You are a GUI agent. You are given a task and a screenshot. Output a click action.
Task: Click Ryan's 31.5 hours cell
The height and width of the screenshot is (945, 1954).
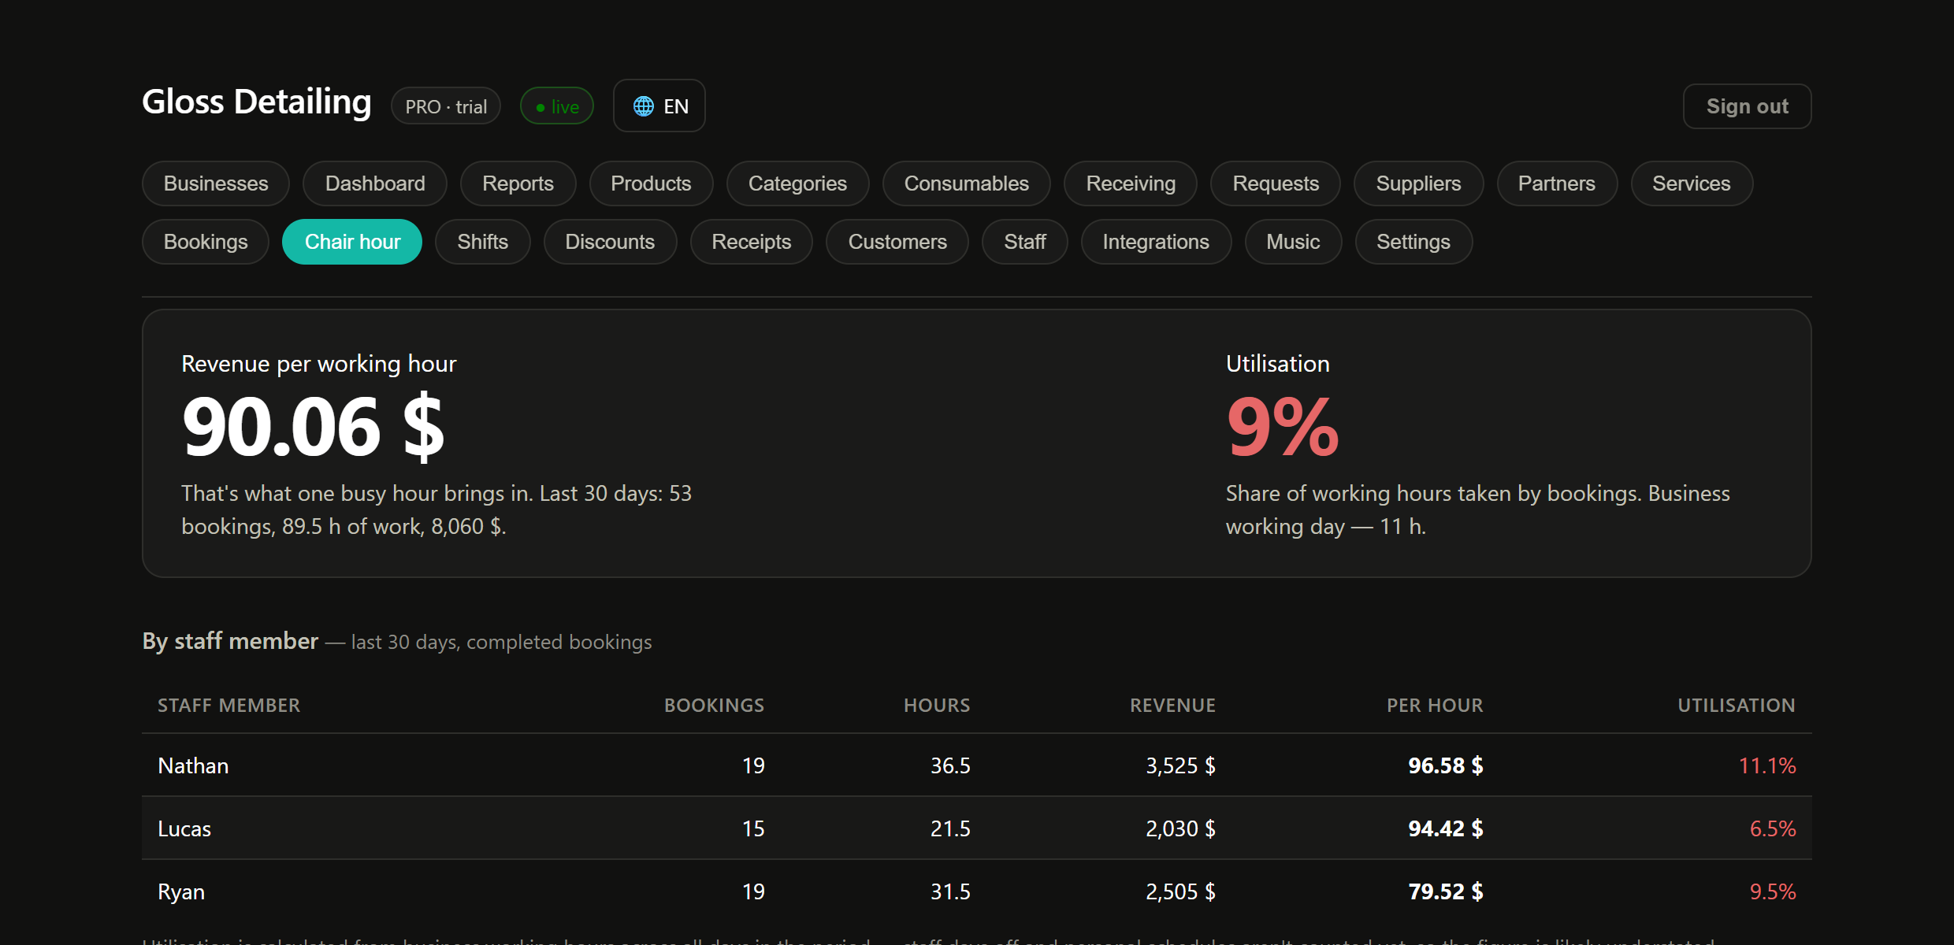(x=950, y=891)
